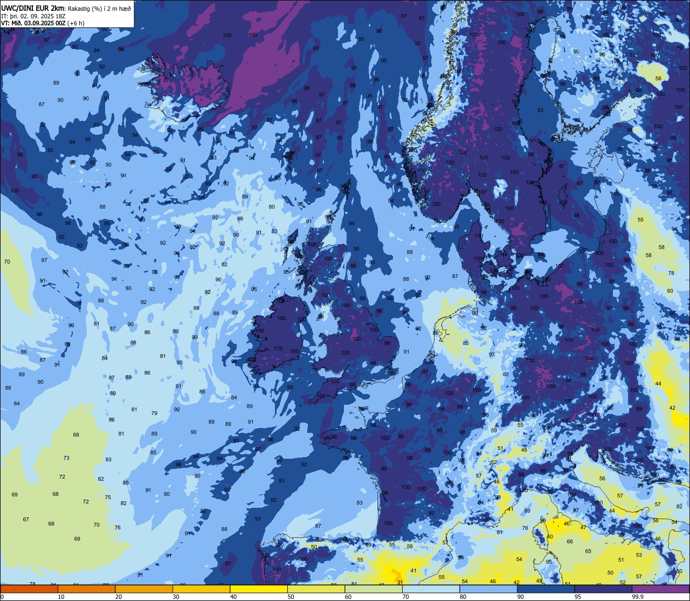Click the 0–10 dark orange legend swatch
Screen dimensions: 690x601
point(29,589)
